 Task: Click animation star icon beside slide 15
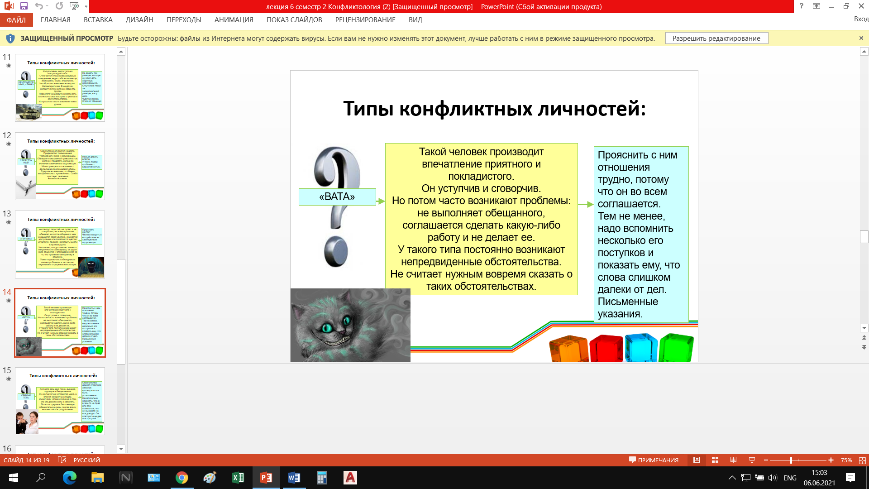coord(8,379)
